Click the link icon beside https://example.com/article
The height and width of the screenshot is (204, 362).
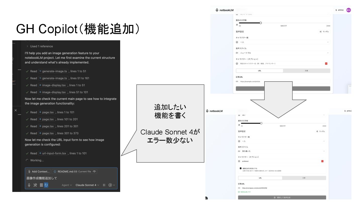click(x=237, y=81)
